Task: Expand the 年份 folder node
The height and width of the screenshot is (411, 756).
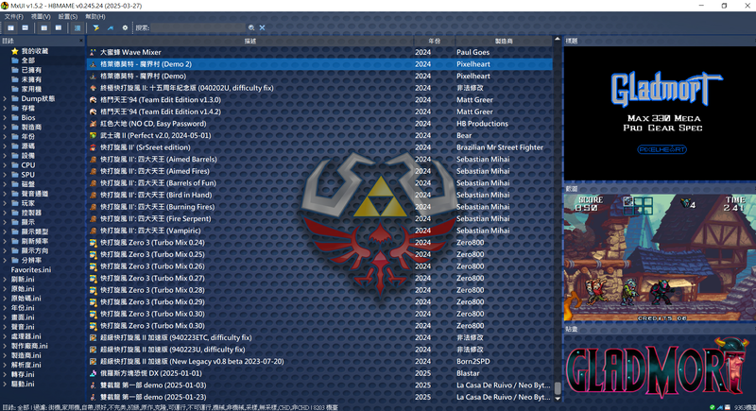Action: (5, 137)
